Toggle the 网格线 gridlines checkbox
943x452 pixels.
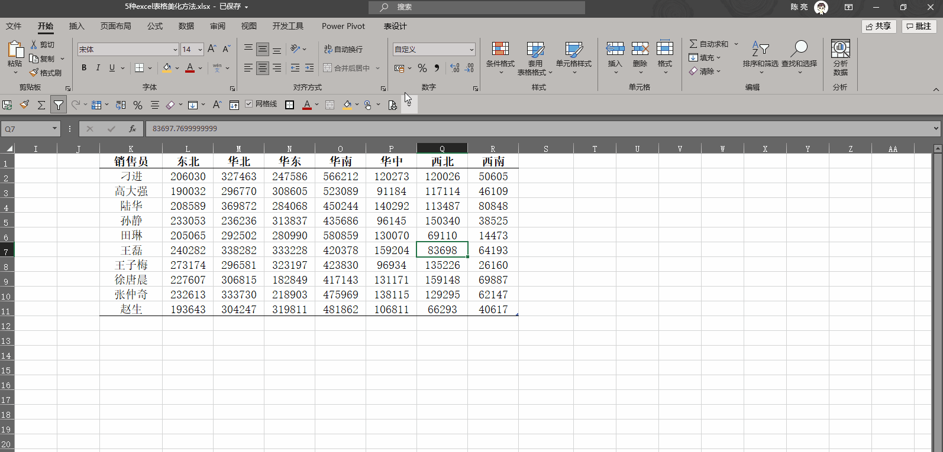[249, 104]
